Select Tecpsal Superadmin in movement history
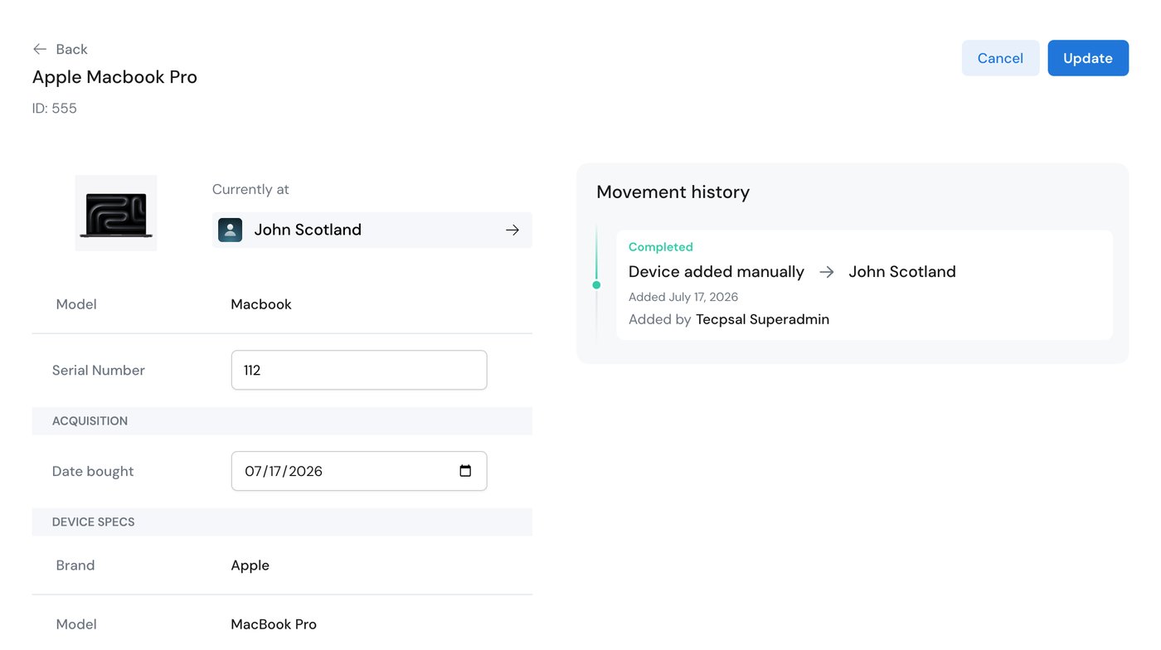 (762, 319)
